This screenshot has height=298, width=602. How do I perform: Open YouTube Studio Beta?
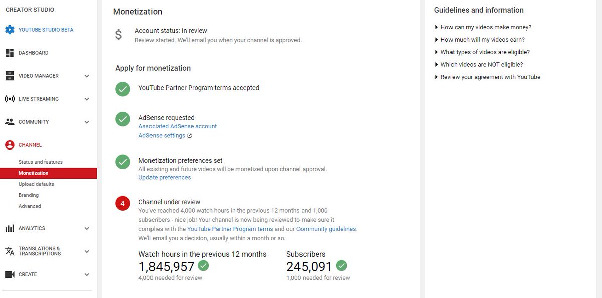(46, 30)
